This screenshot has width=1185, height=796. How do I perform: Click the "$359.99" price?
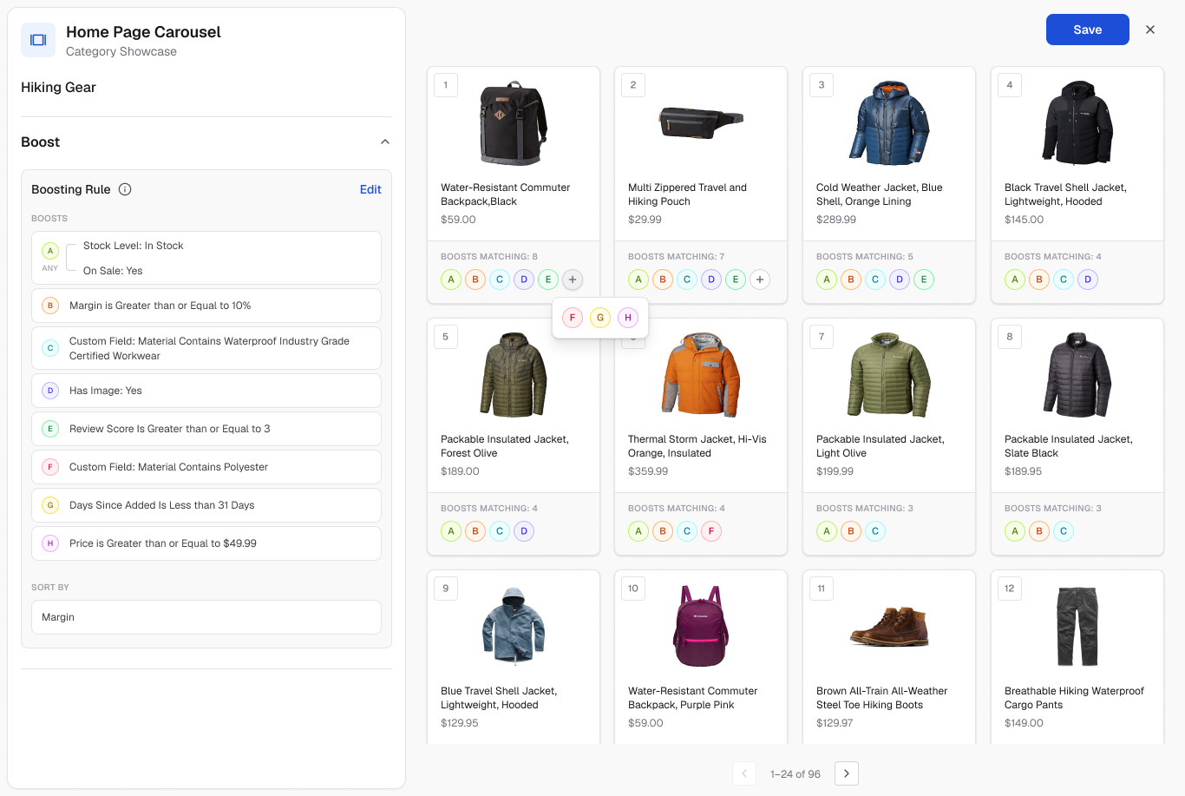648,471
